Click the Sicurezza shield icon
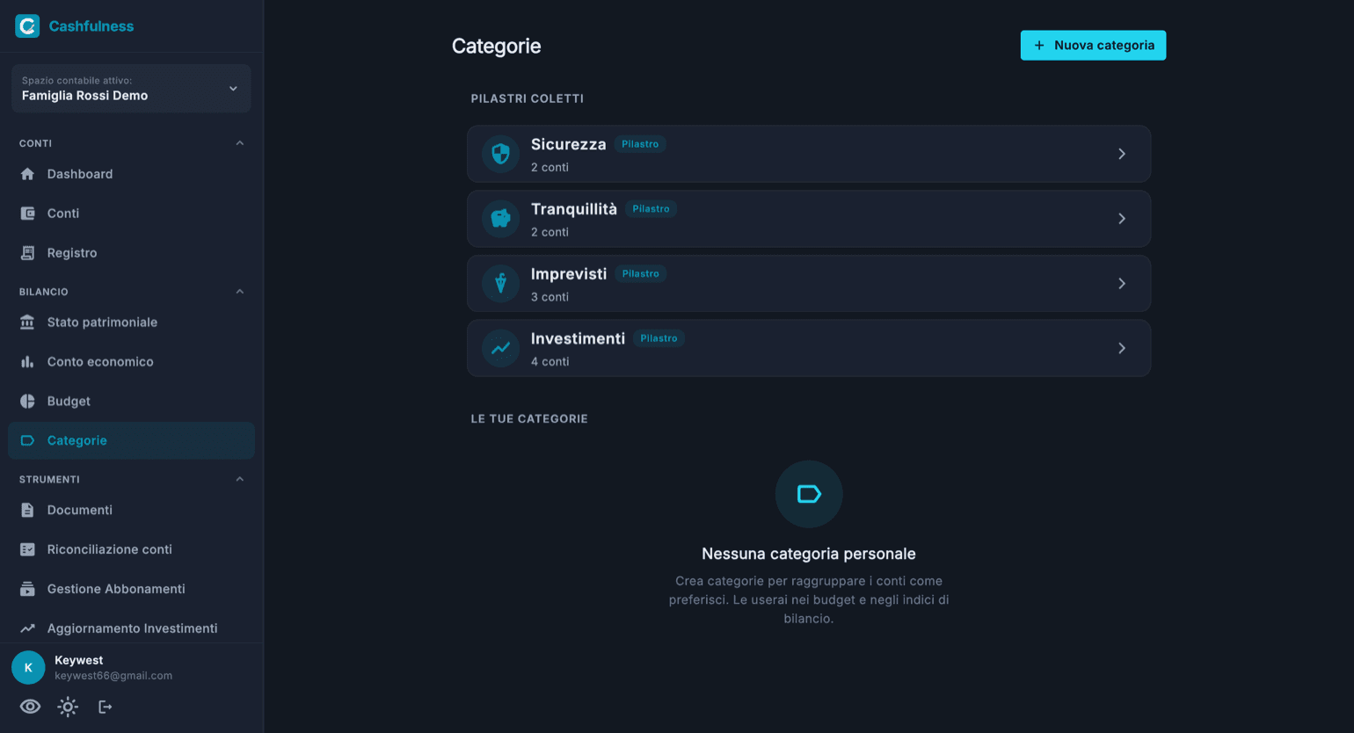The width and height of the screenshot is (1354, 733). tap(500, 155)
